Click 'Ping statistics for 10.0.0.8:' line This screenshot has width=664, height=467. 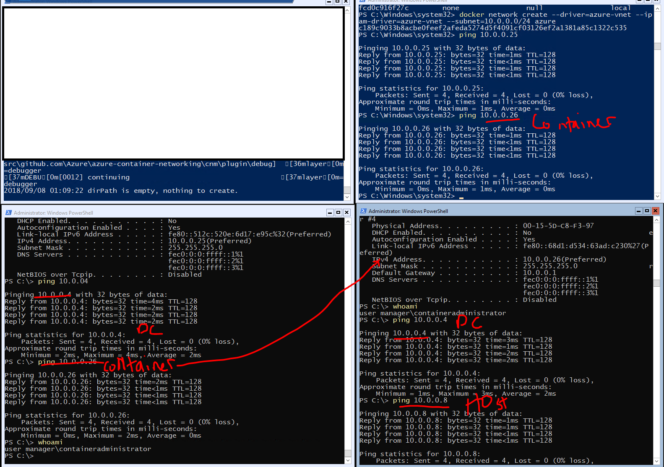tap(420, 454)
